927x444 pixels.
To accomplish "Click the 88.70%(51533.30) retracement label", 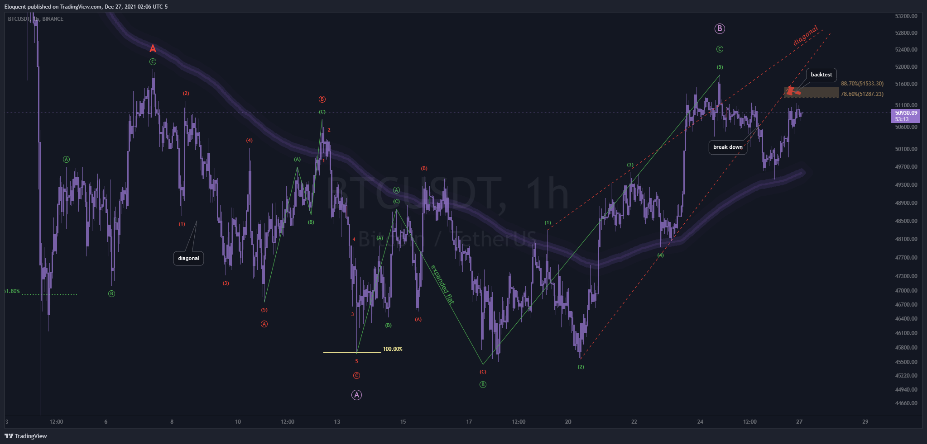I will point(862,84).
